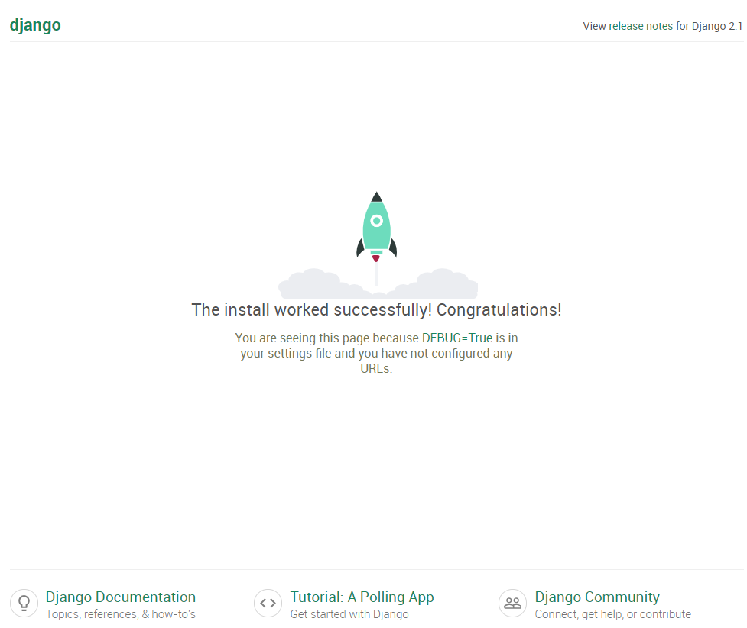Click the DEBUG=True settings link

point(457,338)
